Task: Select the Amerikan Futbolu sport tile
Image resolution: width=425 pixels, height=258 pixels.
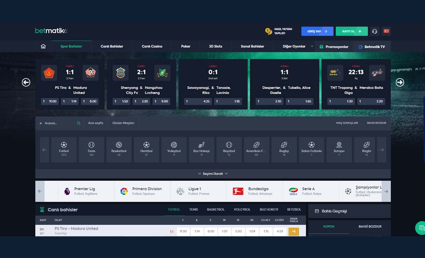Action: pos(256,150)
